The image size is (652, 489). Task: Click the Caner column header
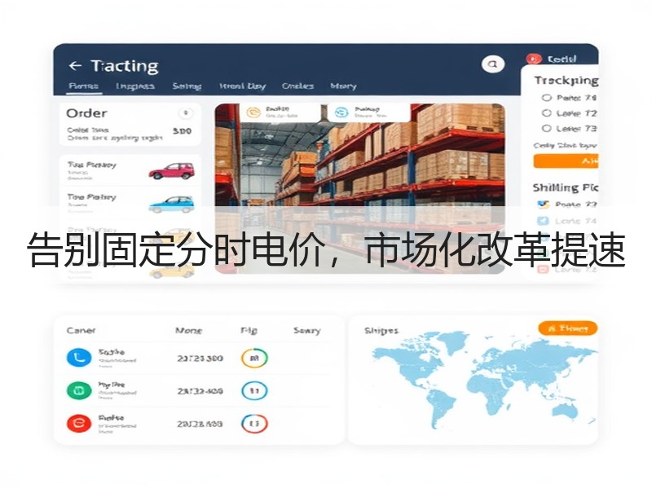(81, 331)
